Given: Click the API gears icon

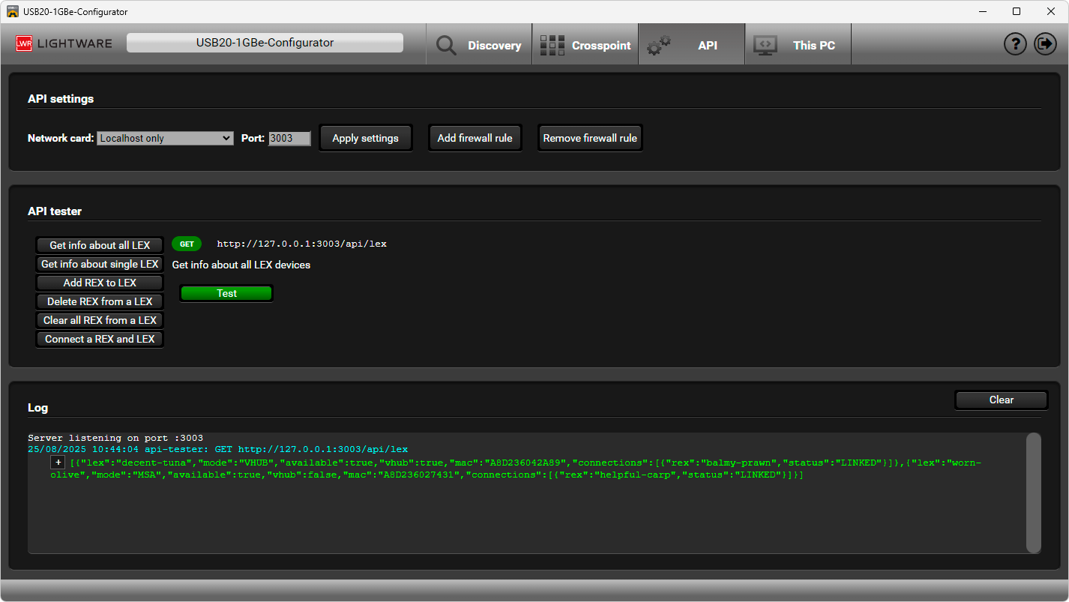Looking at the screenshot, I should [x=659, y=46].
